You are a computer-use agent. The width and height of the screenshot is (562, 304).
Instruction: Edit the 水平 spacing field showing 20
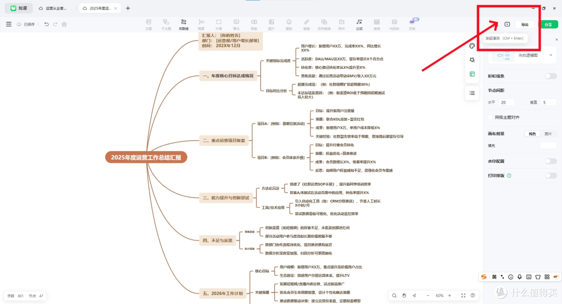pyautogui.click(x=506, y=103)
